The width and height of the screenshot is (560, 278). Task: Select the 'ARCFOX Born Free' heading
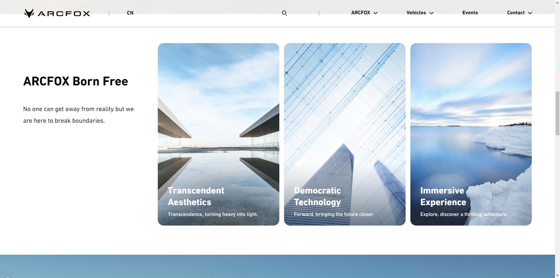coord(76,81)
